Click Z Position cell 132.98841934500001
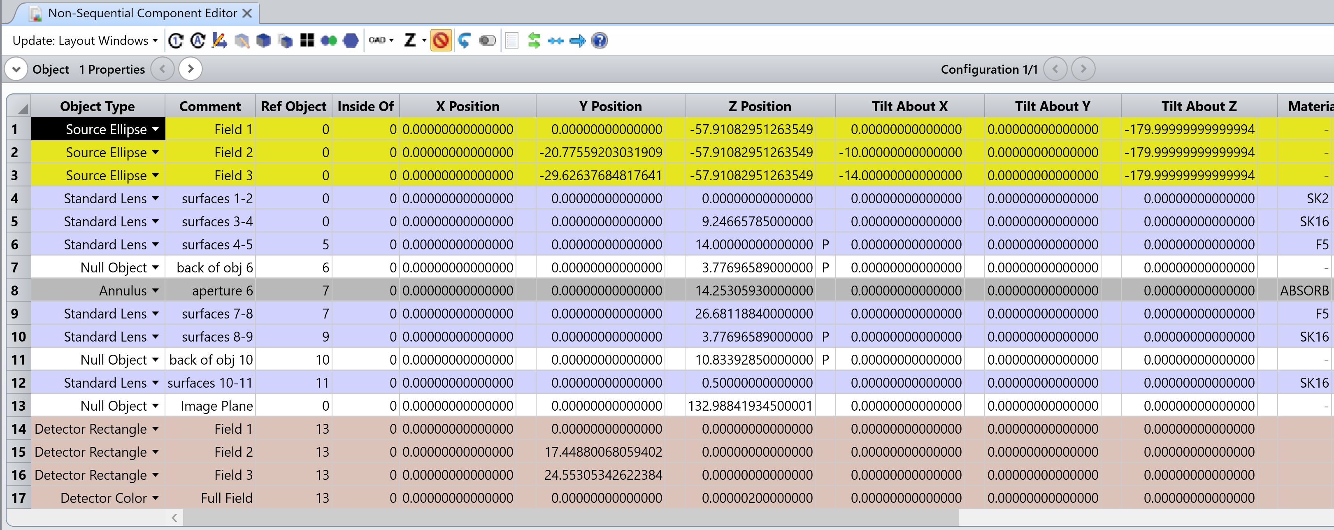1334x530 pixels. pos(751,406)
